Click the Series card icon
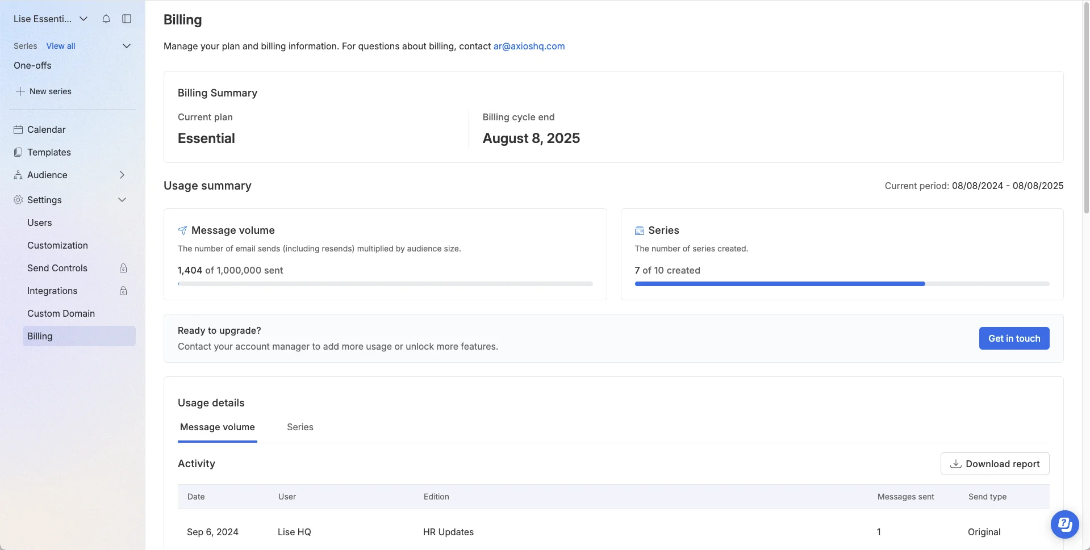Screen dimensions: 1090x550 (x=640, y=230)
